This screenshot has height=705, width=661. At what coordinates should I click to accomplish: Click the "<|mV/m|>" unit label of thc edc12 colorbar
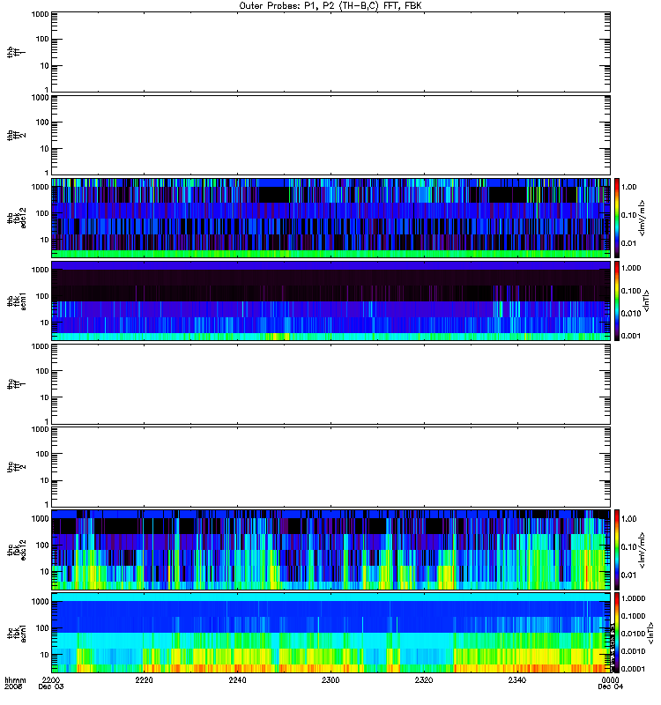tap(642, 549)
